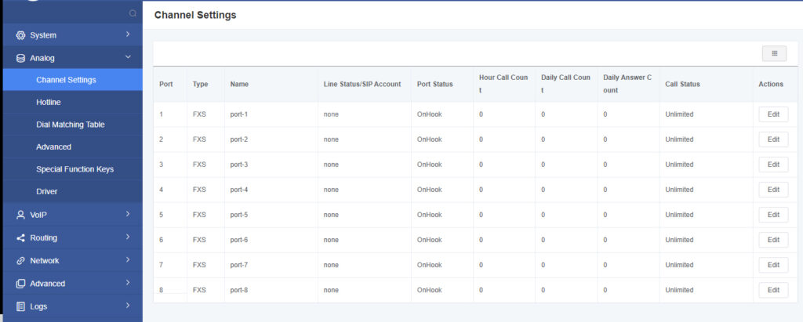Expand the Routing section arrow
Viewport: 803px width, 322px height.
[128, 237]
